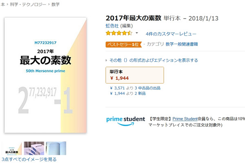
Task: Select the second thumbnail showing stacked books
Action: [x=34, y=148]
